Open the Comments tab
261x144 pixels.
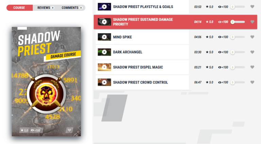coord(72,8)
